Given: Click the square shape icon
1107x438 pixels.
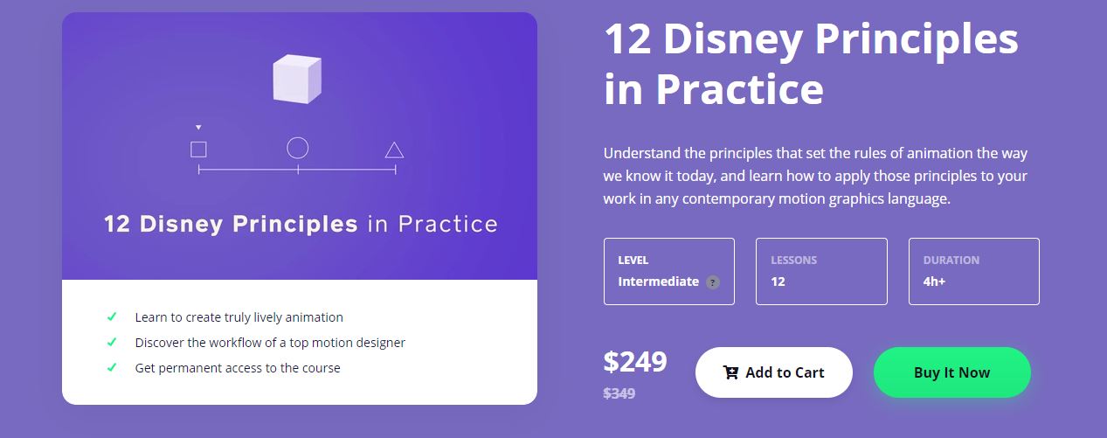Looking at the screenshot, I should point(198,149).
